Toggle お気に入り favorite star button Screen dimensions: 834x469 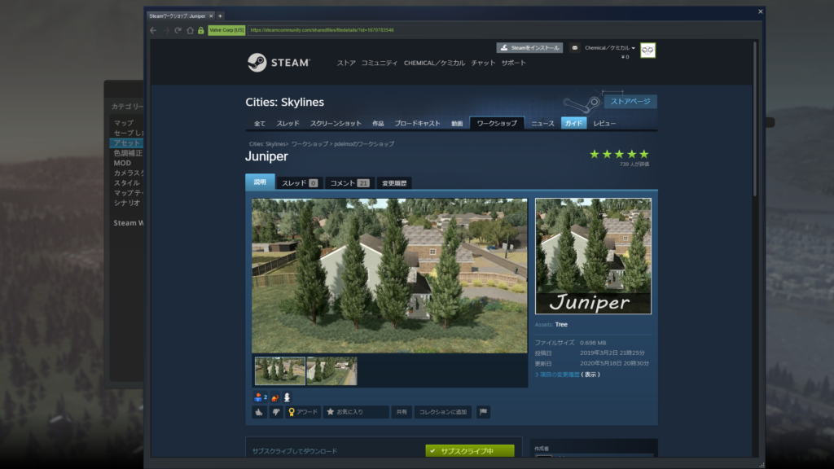click(355, 412)
